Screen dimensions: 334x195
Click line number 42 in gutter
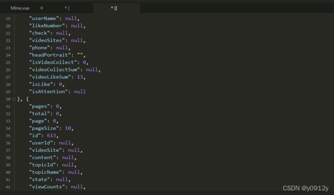click(x=8, y=187)
